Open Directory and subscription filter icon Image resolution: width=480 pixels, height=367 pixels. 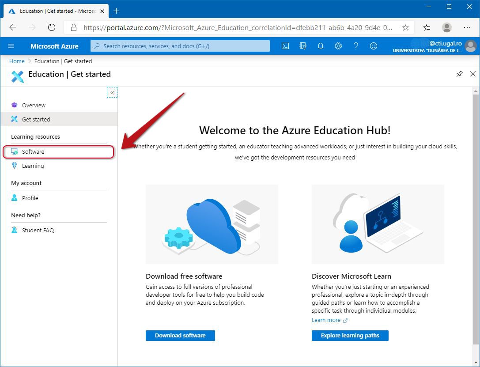pyautogui.click(x=303, y=46)
